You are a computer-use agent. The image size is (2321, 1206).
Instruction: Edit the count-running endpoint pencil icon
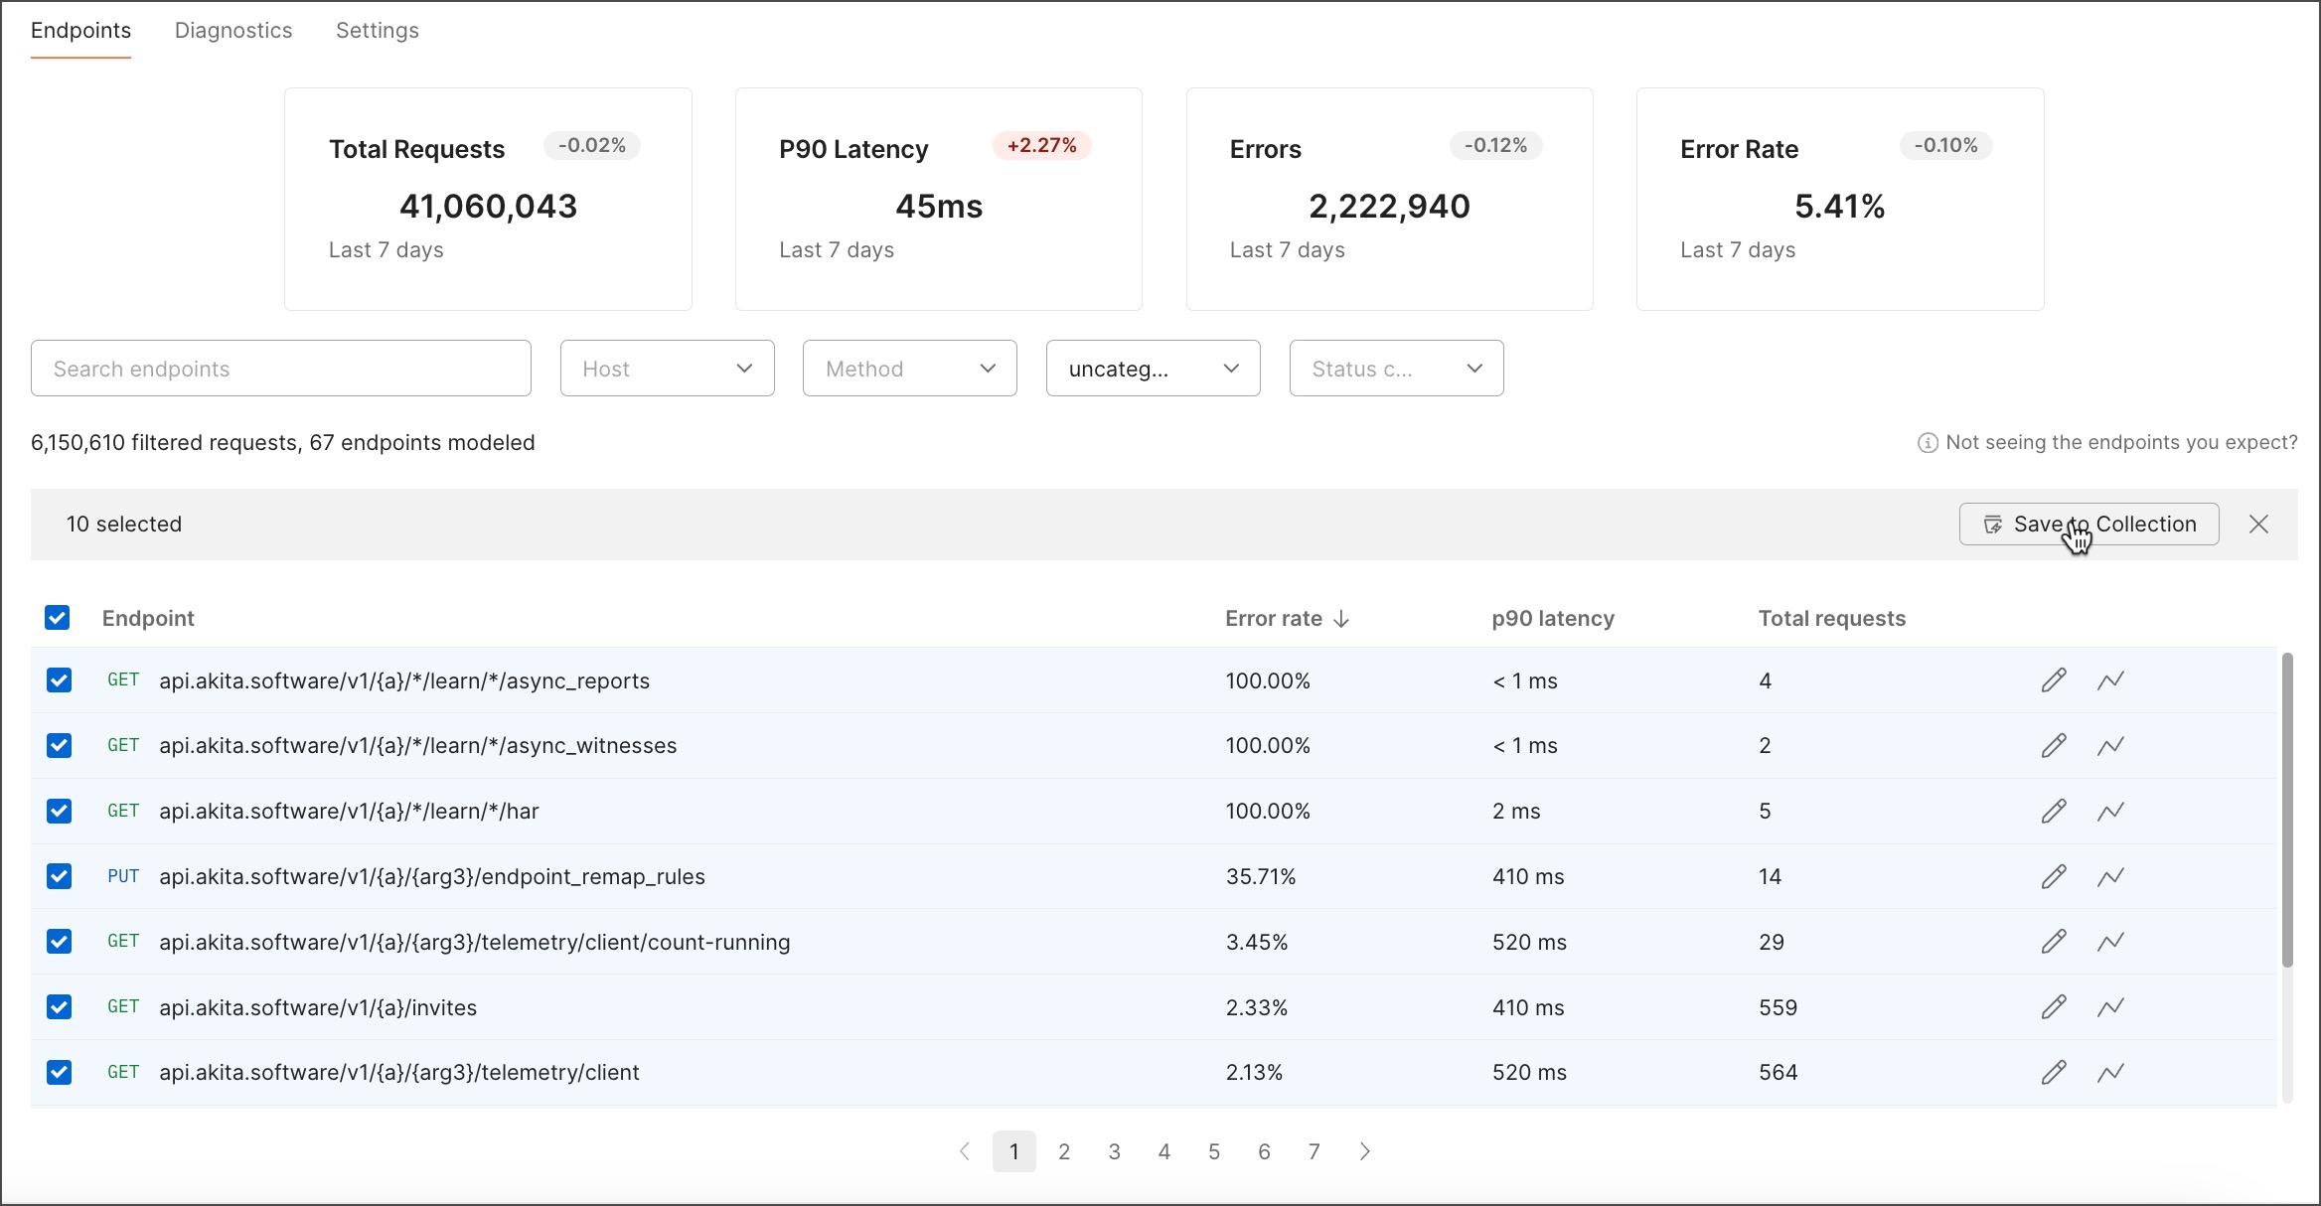pos(2054,942)
